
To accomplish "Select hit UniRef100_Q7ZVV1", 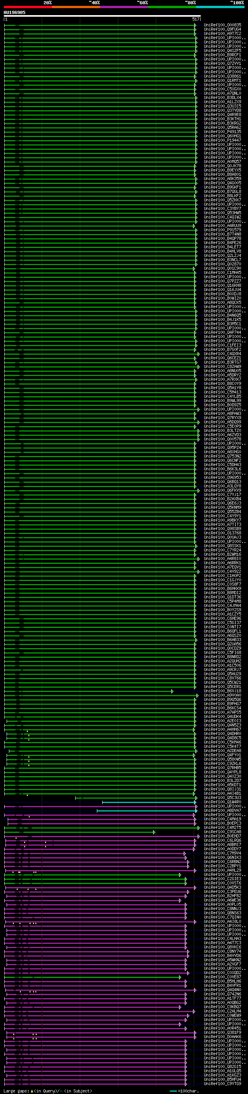I will (x=222, y=63).
